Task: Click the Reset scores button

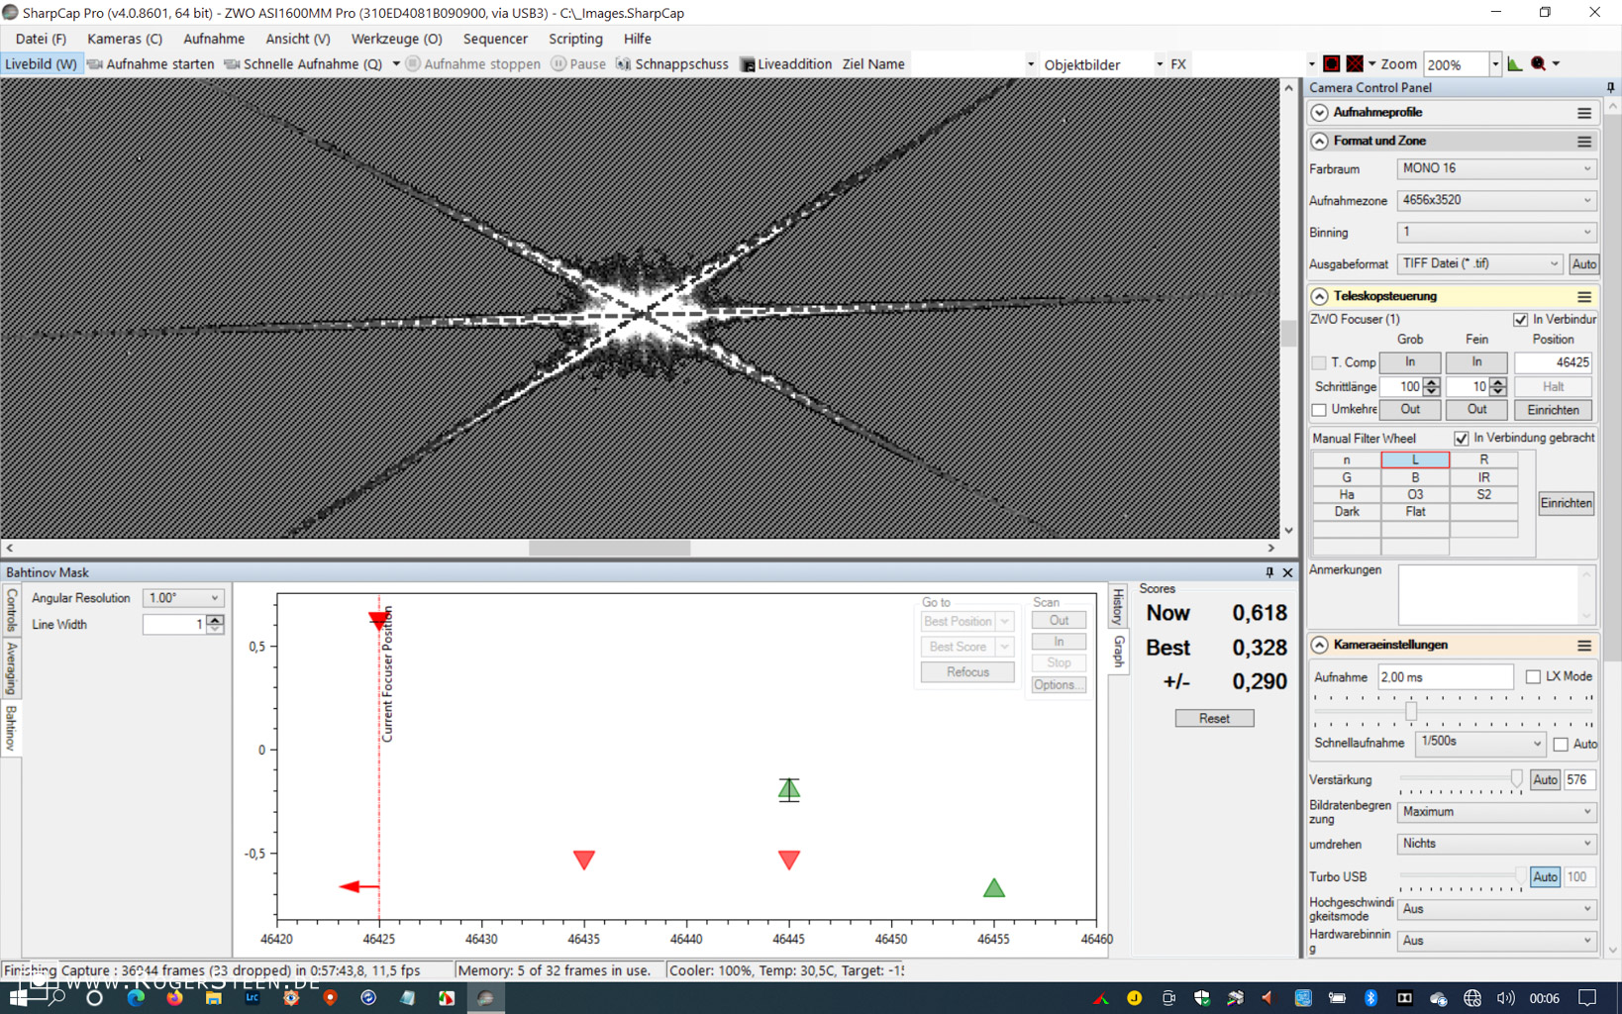Action: pyautogui.click(x=1214, y=719)
